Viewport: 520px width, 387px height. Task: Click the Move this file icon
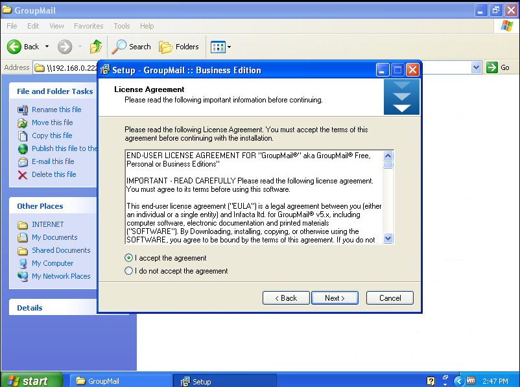pyautogui.click(x=23, y=123)
